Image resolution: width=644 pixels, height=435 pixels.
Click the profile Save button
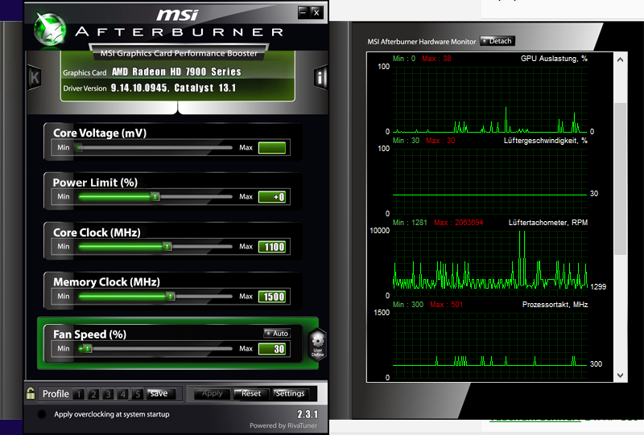tap(161, 393)
